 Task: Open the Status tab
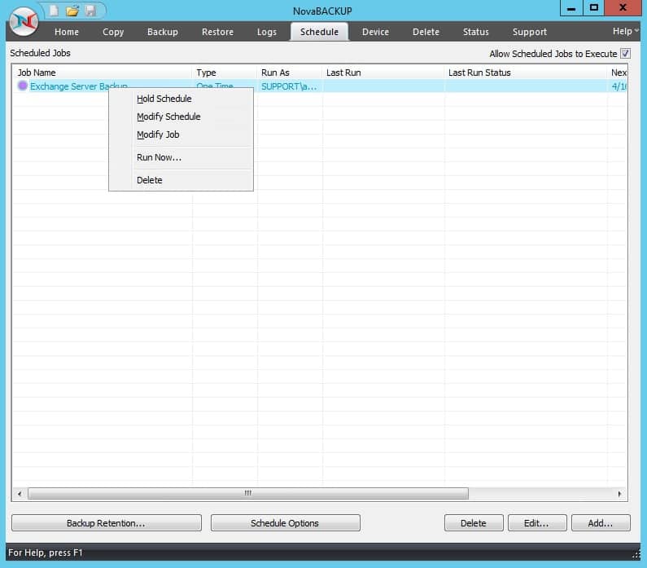click(476, 32)
